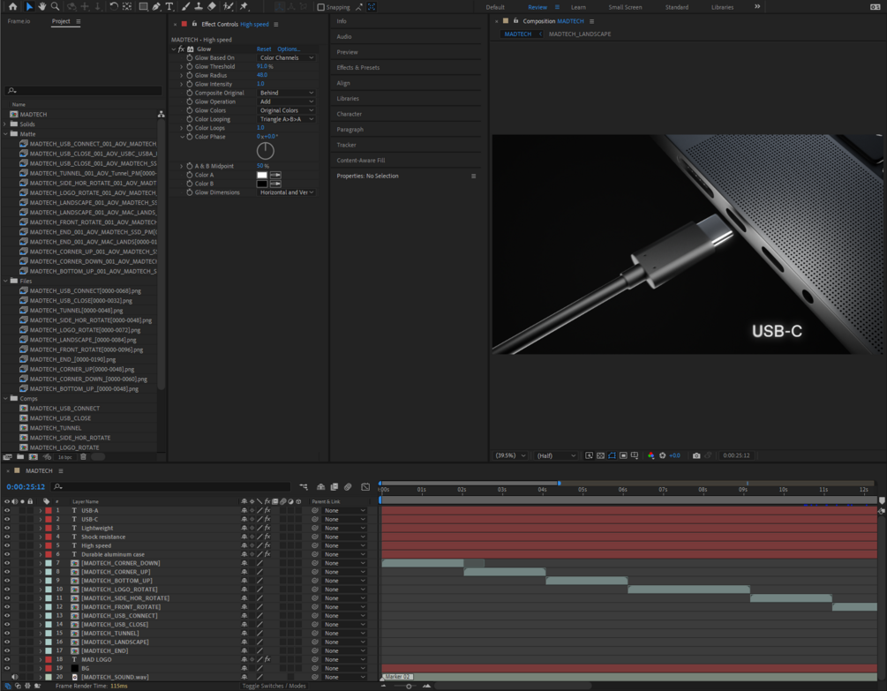Toggle the Glow effect fx switch

181,49
